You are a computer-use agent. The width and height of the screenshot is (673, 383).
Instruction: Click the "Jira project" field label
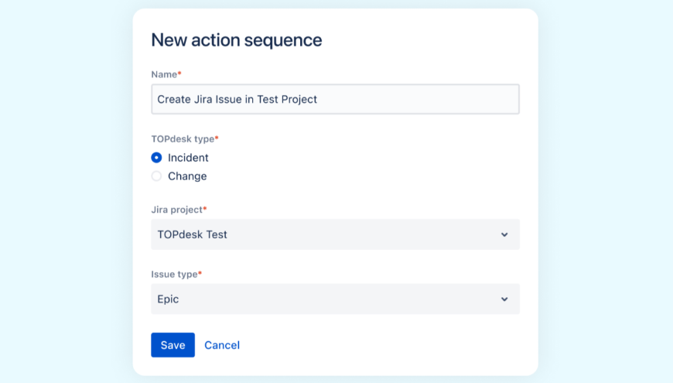176,210
